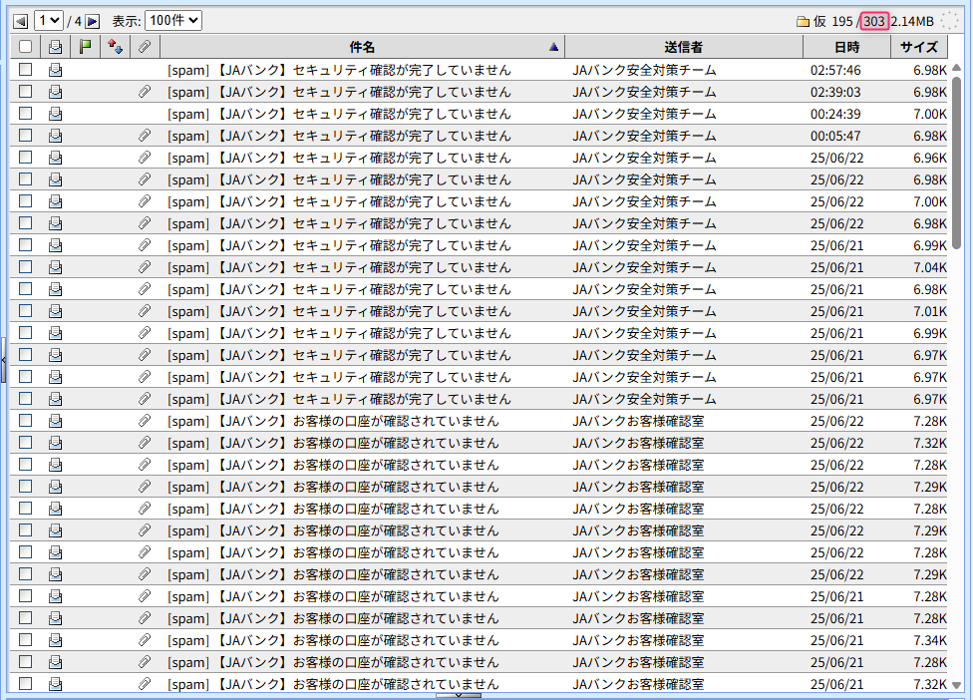This screenshot has height=700, width=973.
Task: Toggle the select-all checkbox in the header
Action: click(x=26, y=47)
